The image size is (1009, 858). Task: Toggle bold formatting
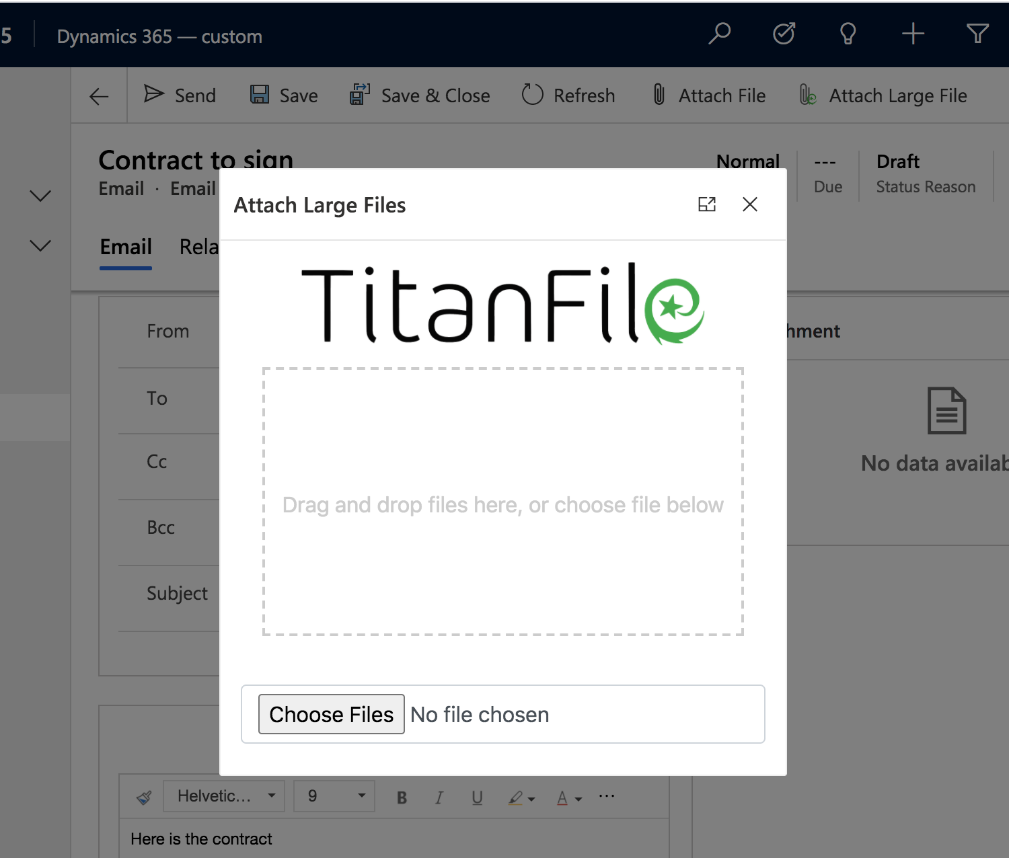402,797
